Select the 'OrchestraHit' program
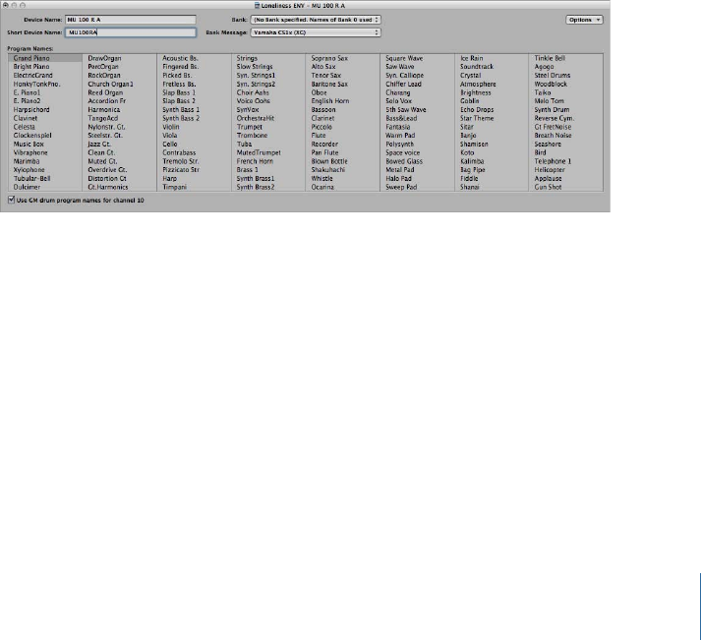This screenshot has width=701, height=640. tap(256, 118)
